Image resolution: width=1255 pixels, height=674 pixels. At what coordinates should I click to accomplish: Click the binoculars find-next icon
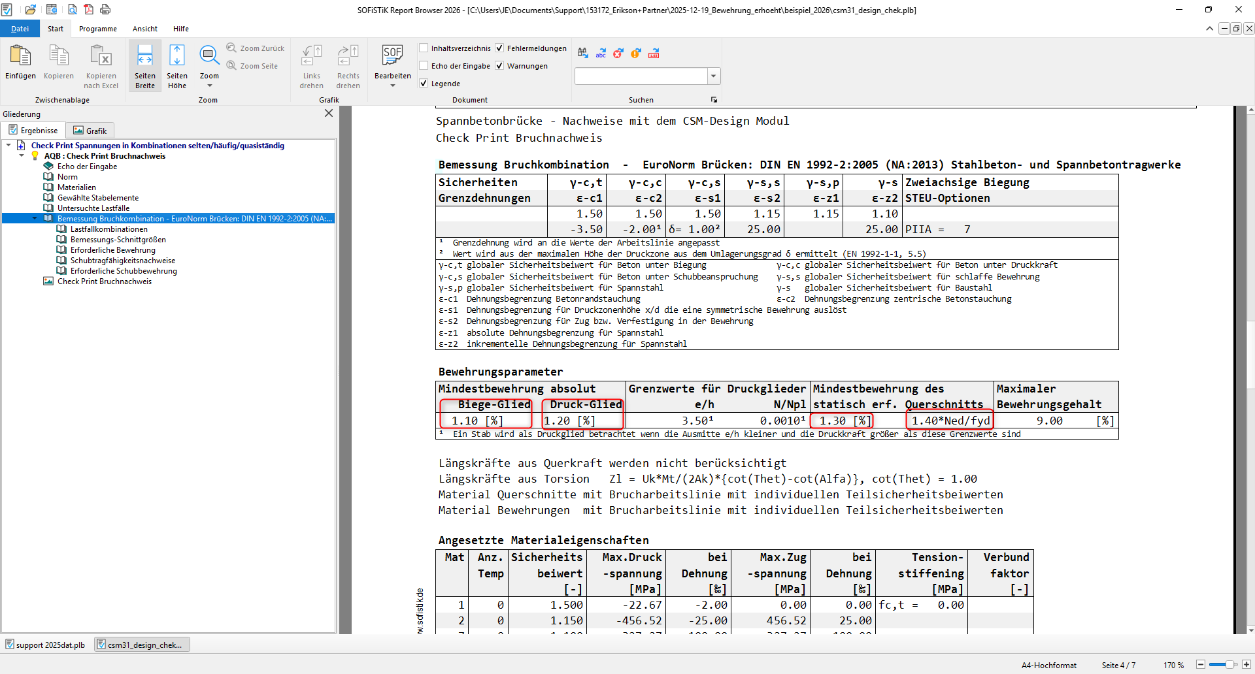click(583, 54)
